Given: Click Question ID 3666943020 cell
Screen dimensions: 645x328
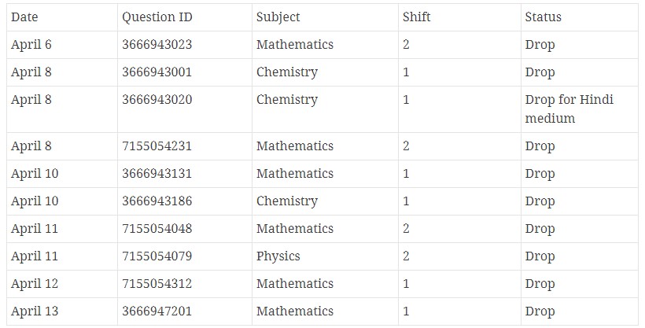Looking at the screenshot, I should pyautogui.click(x=157, y=100).
